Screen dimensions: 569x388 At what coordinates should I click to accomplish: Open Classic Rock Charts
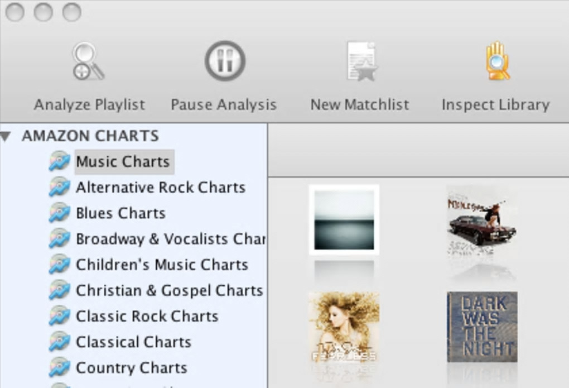pos(147,317)
